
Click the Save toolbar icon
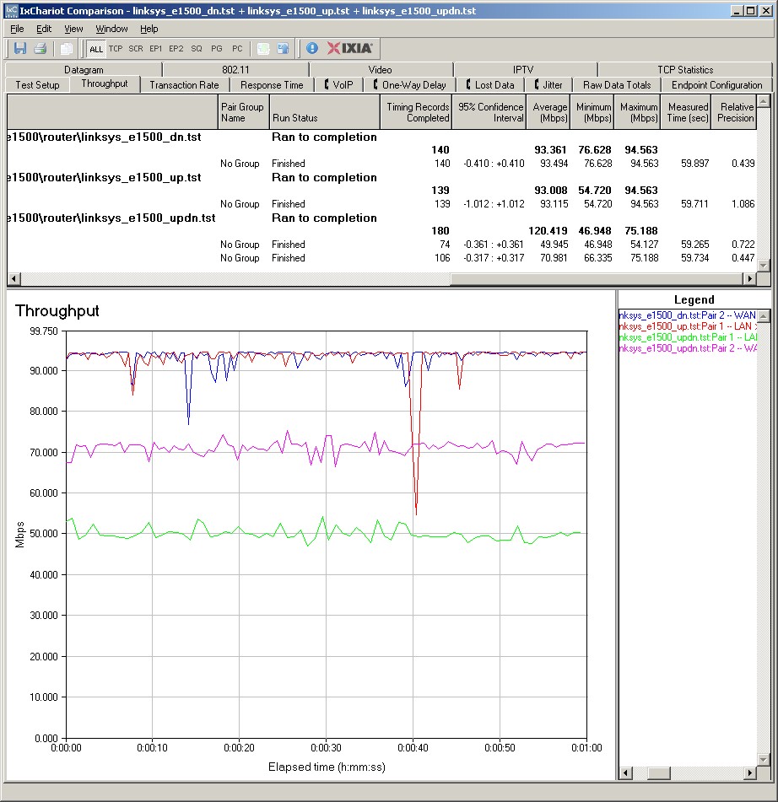20,49
